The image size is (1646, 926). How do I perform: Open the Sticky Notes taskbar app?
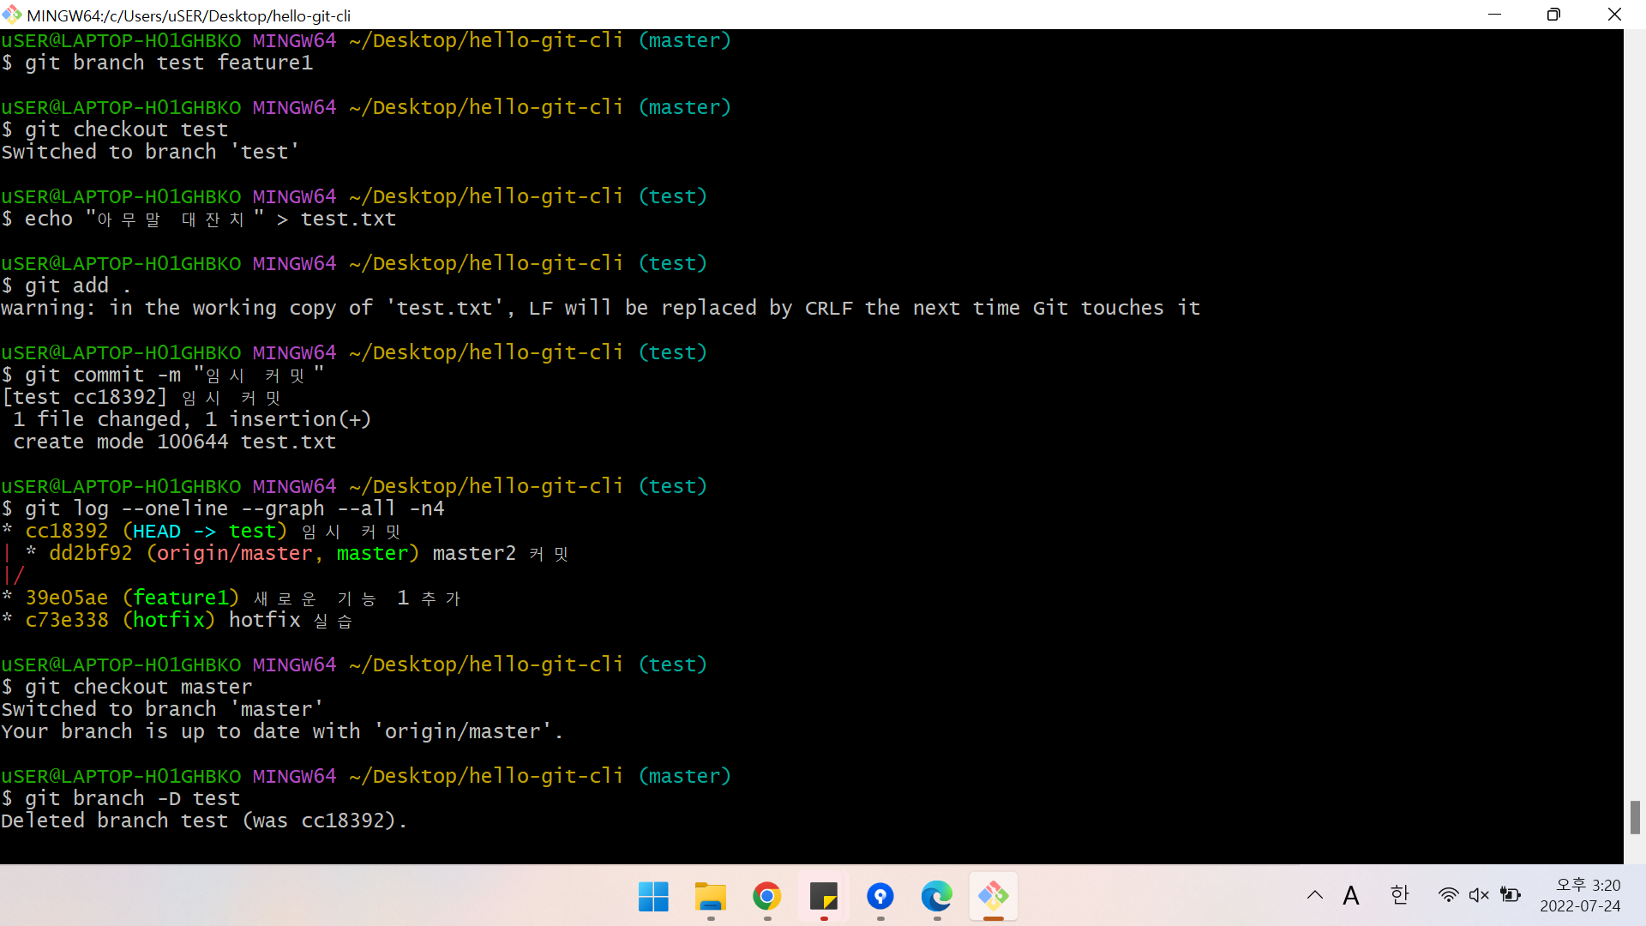pyautogui.click(x=823, y=897)
